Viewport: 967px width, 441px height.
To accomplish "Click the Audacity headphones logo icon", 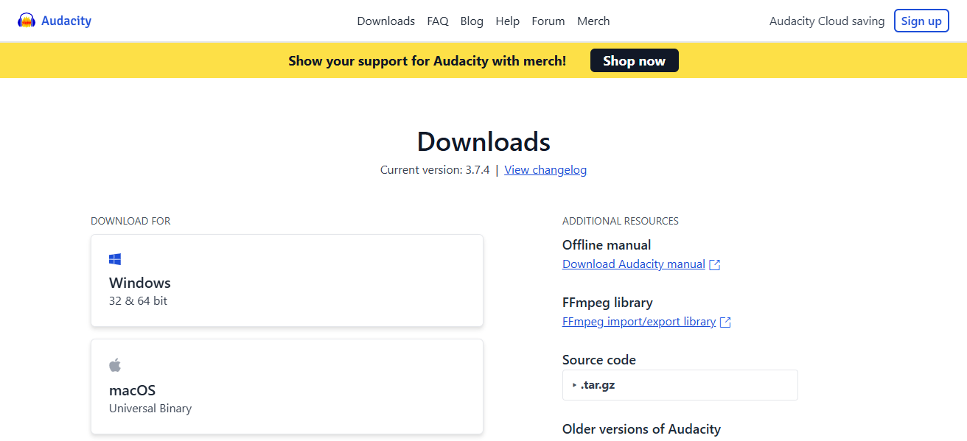I will coord(27,21).
